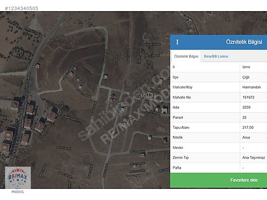The width and height of the screenshot is (267, 200).
Task: Switch to the Bina/BB Listesi tab
Action: [216, 56]
